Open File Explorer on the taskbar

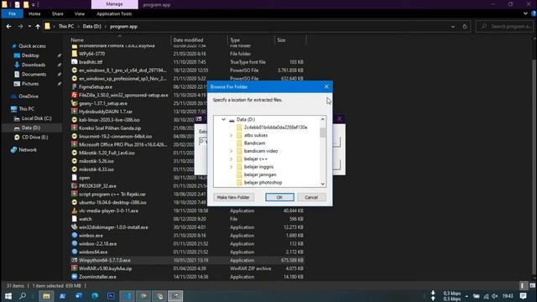[x=46, y=296]
